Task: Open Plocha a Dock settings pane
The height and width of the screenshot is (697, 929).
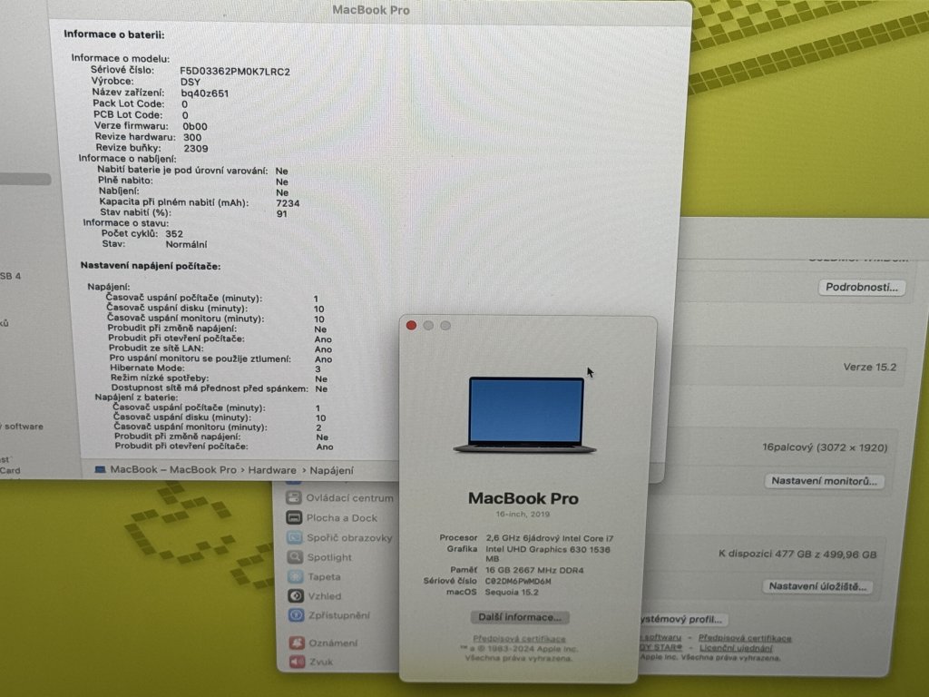Action: tap(332, 517)
